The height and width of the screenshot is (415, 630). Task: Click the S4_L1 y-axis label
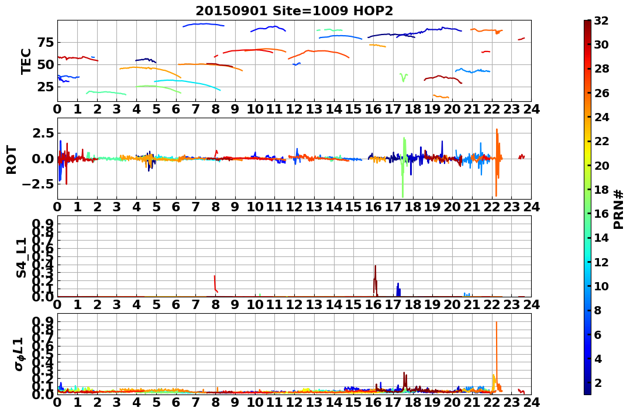21,258
